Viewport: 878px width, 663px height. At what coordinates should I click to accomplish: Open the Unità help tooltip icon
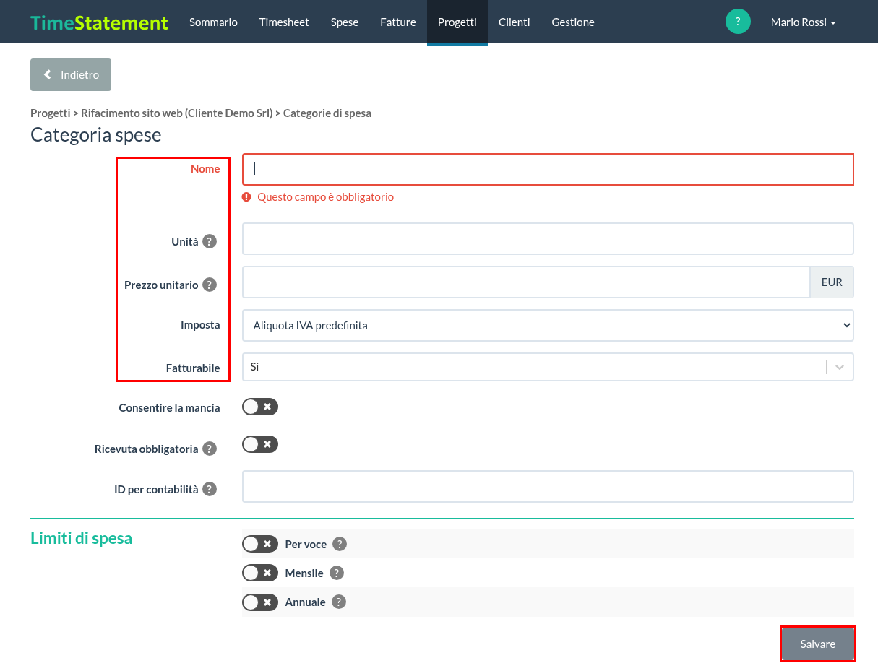(210, 241)
